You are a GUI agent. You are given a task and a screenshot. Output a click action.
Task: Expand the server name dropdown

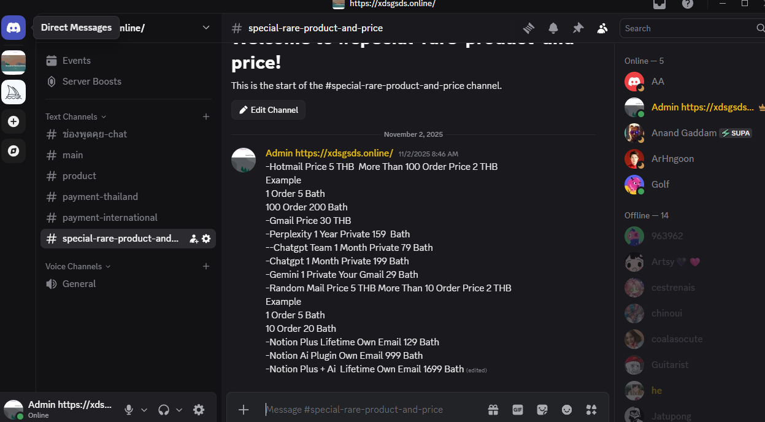[205, 27]
